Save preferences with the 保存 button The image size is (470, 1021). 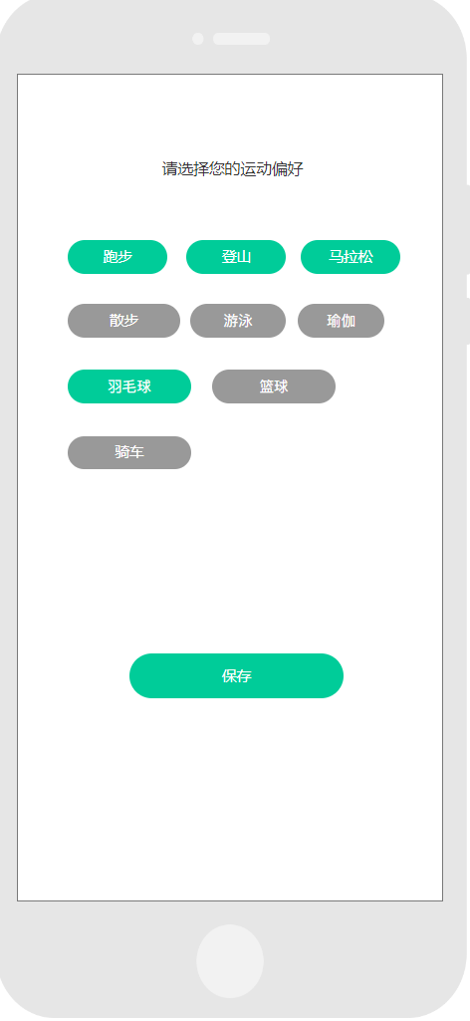[236, 676]
